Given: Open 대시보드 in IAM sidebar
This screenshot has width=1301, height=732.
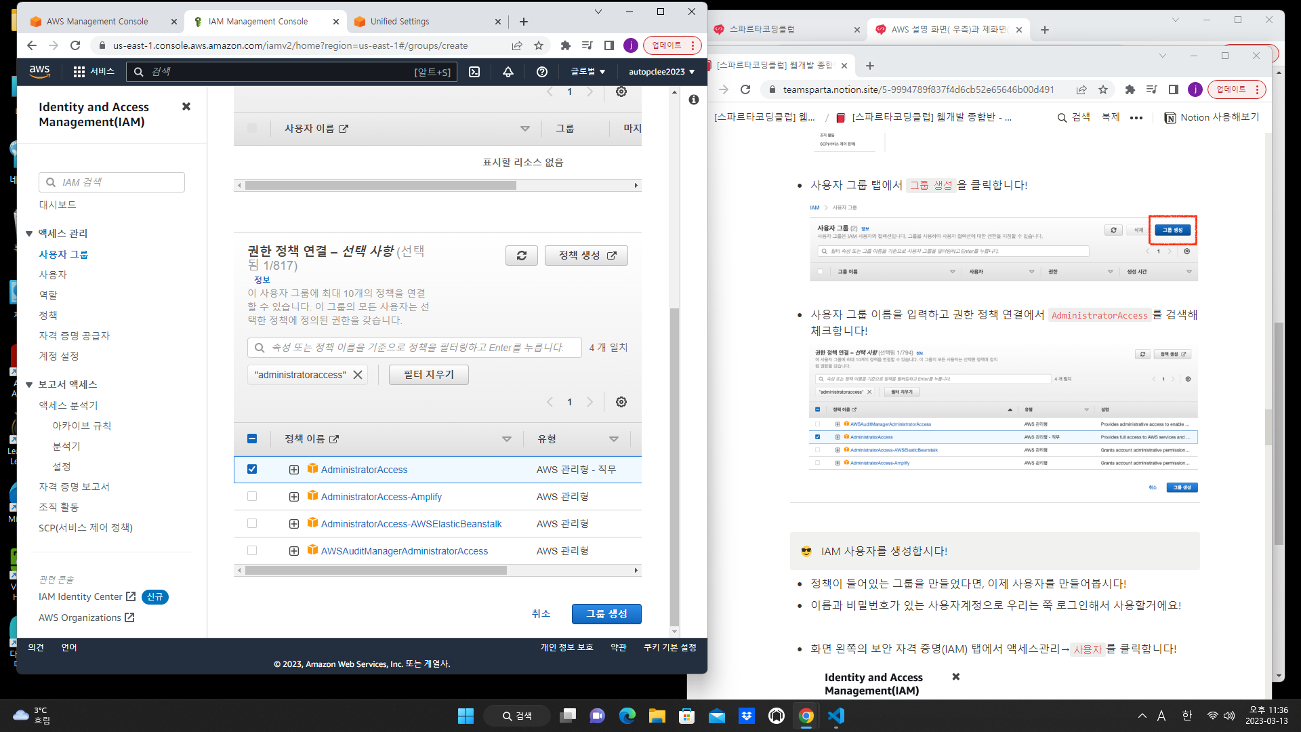Looking at the screenshot, I should click(x=58, y=205).
